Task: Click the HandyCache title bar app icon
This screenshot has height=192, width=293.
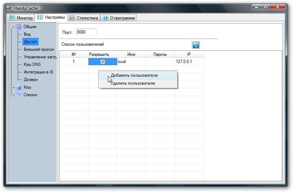Action: 9,7
